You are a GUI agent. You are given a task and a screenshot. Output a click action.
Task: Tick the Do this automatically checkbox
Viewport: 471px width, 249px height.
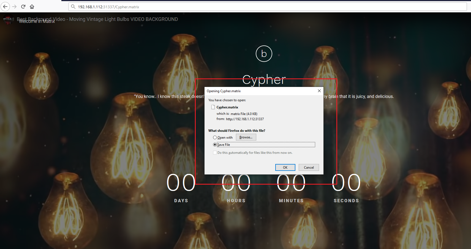[x=215, y=153]
